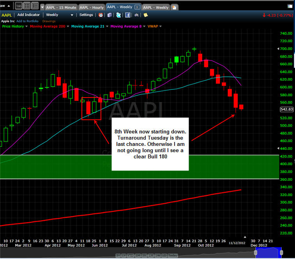The image size is (295, 259).
Task: Select the 5Y range button
Action: [118, 255]
